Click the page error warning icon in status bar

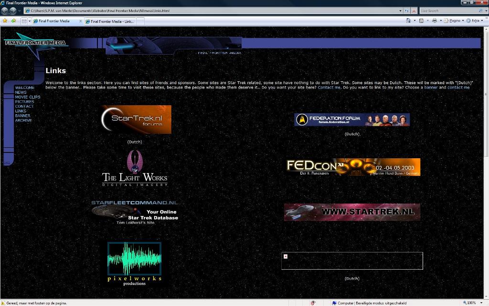pos(3,303)
